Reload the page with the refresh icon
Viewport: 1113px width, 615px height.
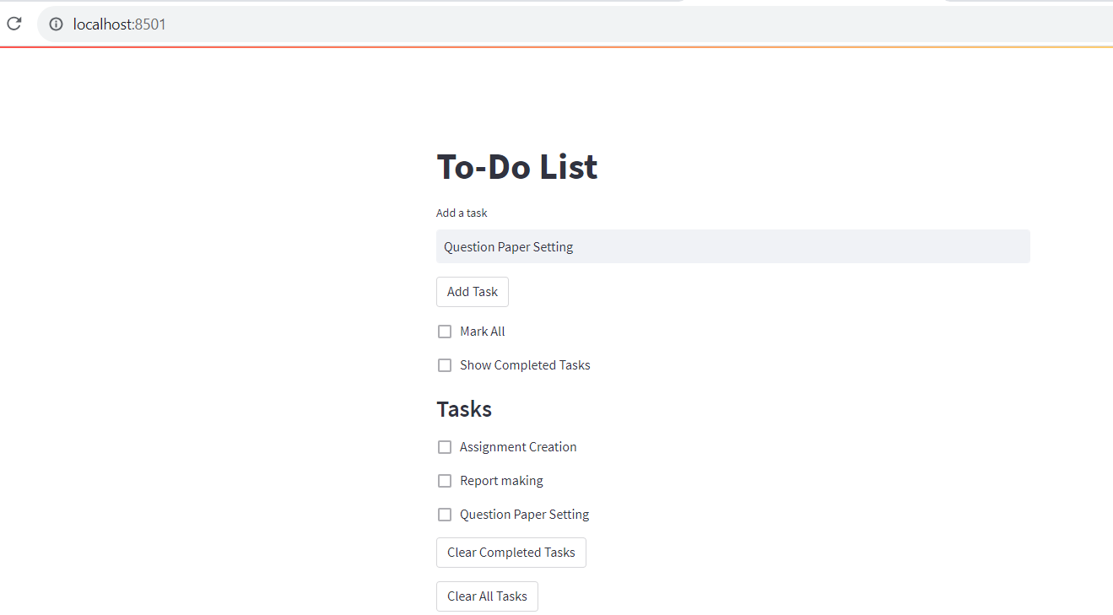coord(14,24)
